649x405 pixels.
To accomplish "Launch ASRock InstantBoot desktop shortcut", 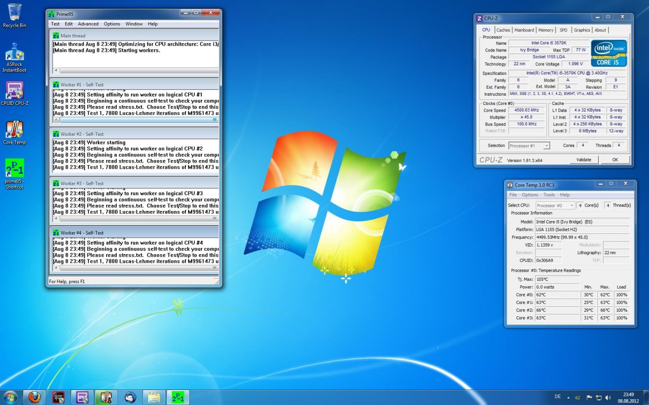I will tap(14, 58).
